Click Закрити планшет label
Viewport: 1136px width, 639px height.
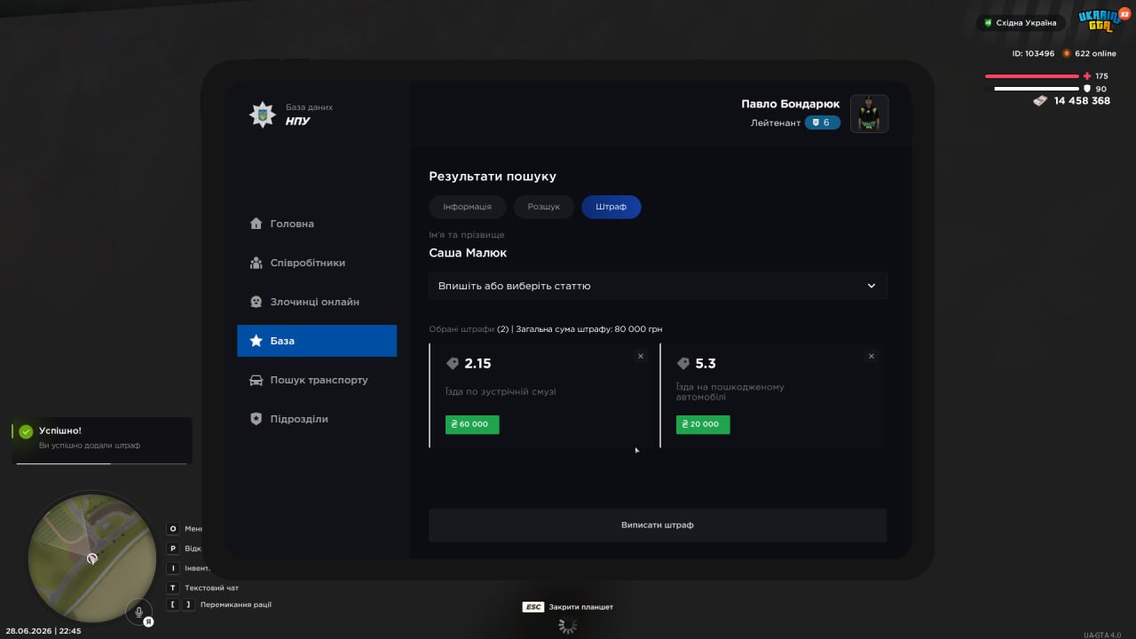coord(581,607)
